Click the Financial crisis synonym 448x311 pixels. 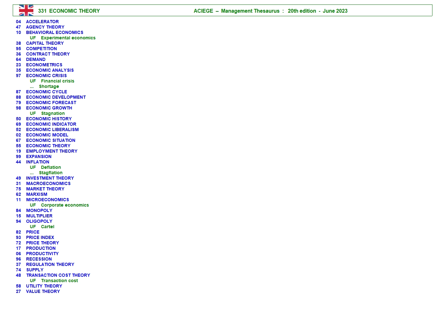(x=57, y=81)
